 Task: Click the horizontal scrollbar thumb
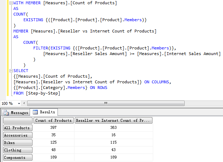[106, 103]
